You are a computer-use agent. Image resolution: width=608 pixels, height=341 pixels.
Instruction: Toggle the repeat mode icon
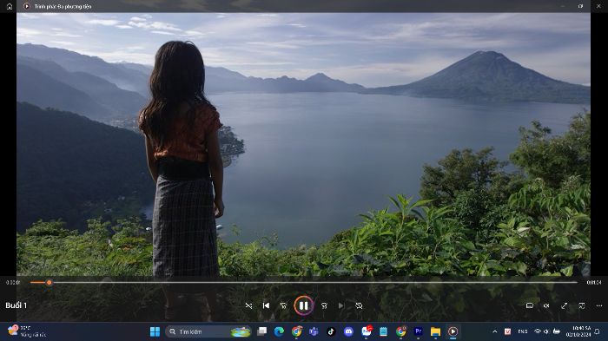point(359,305)
